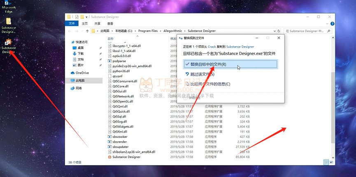Sort by the 名称 column header
356x177 pixels.
[111, 39]
